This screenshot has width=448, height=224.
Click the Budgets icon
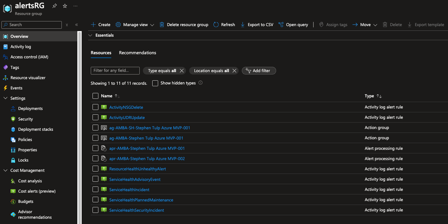[13, 201]
